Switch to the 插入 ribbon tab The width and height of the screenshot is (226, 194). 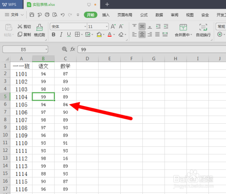click(106, 15)
